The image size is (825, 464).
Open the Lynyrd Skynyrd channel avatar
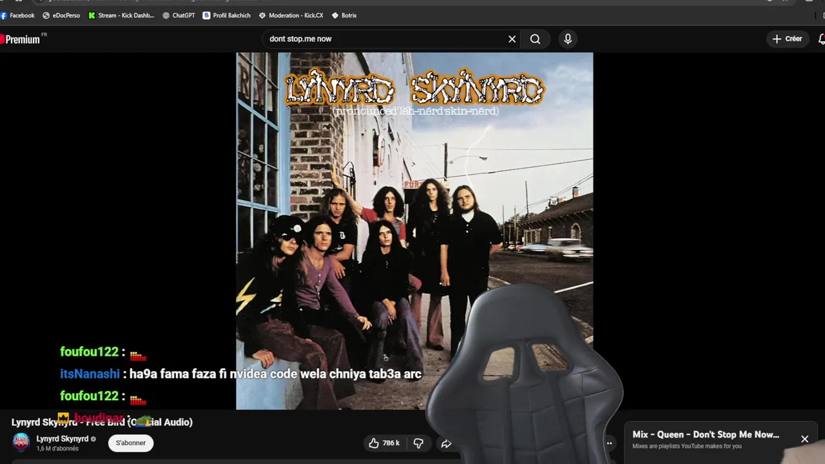(21, 442)
